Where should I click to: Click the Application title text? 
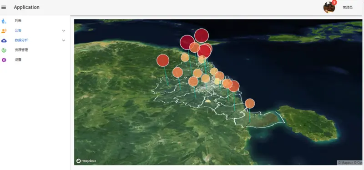pos(27,7)
